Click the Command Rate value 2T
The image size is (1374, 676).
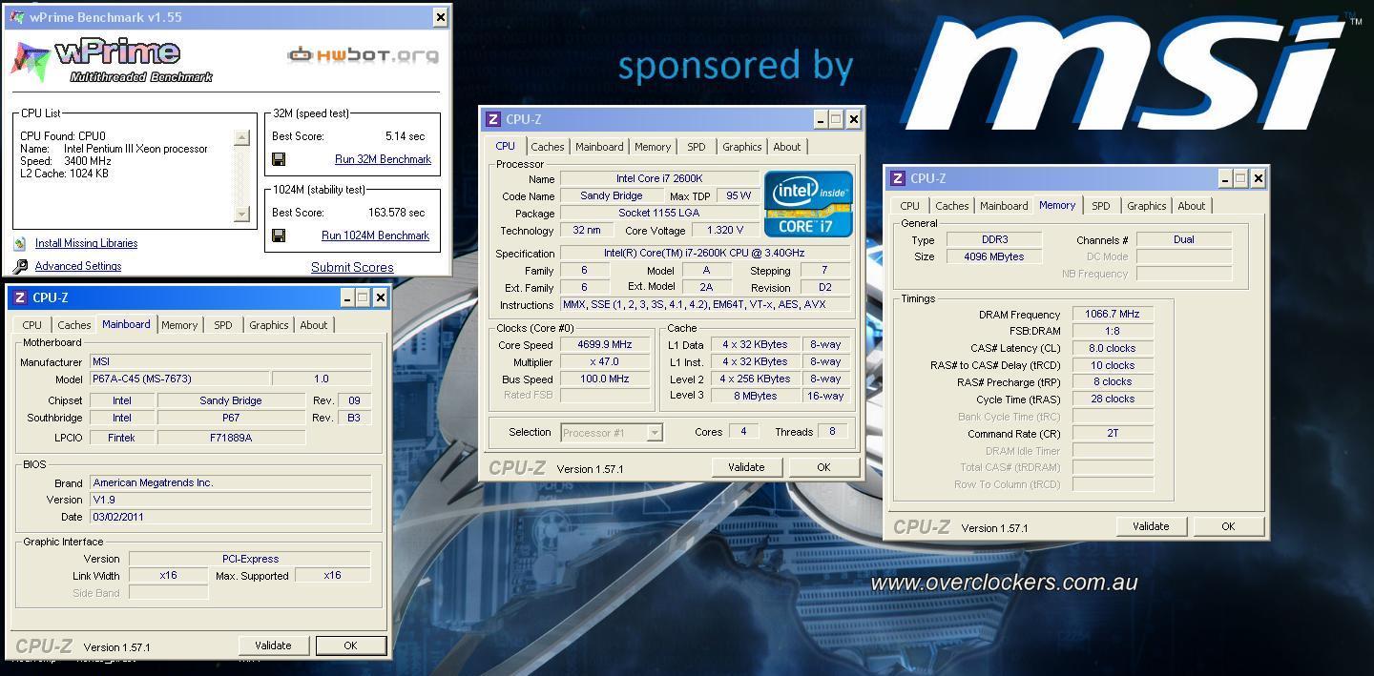point(1113,433)
